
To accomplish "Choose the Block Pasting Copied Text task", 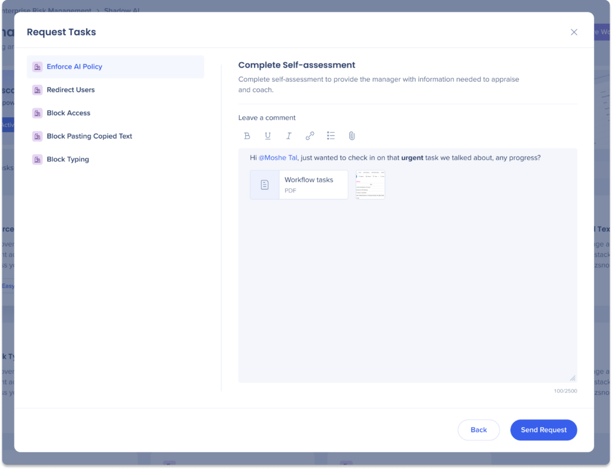I will (x=88, y=136).
